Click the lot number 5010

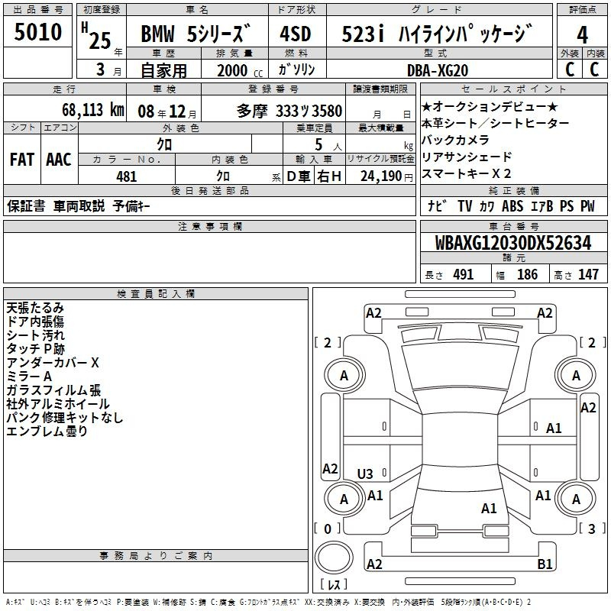tap(37, 32)
